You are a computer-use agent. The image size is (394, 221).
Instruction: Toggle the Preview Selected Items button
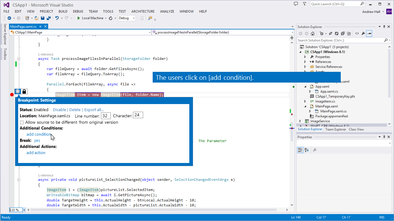(369, 33)
